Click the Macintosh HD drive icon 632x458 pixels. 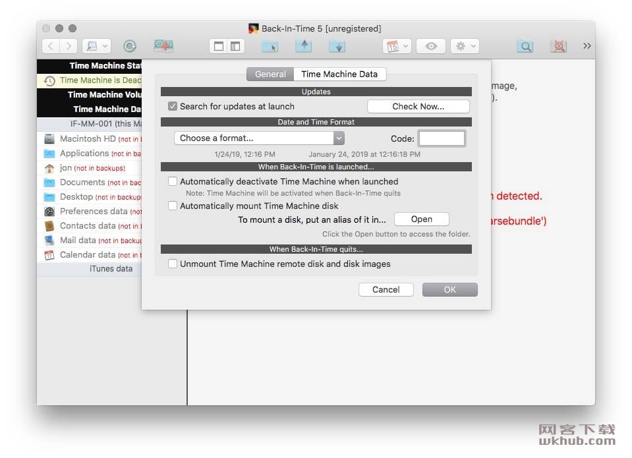point(49,138)
